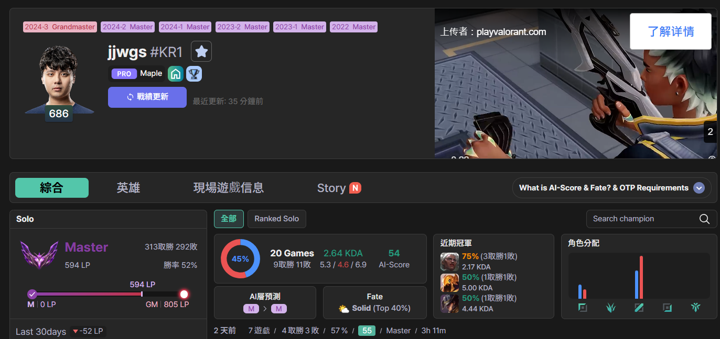Click the 2024-2 Master season tag
720x339 pixels.
(128, 27)
